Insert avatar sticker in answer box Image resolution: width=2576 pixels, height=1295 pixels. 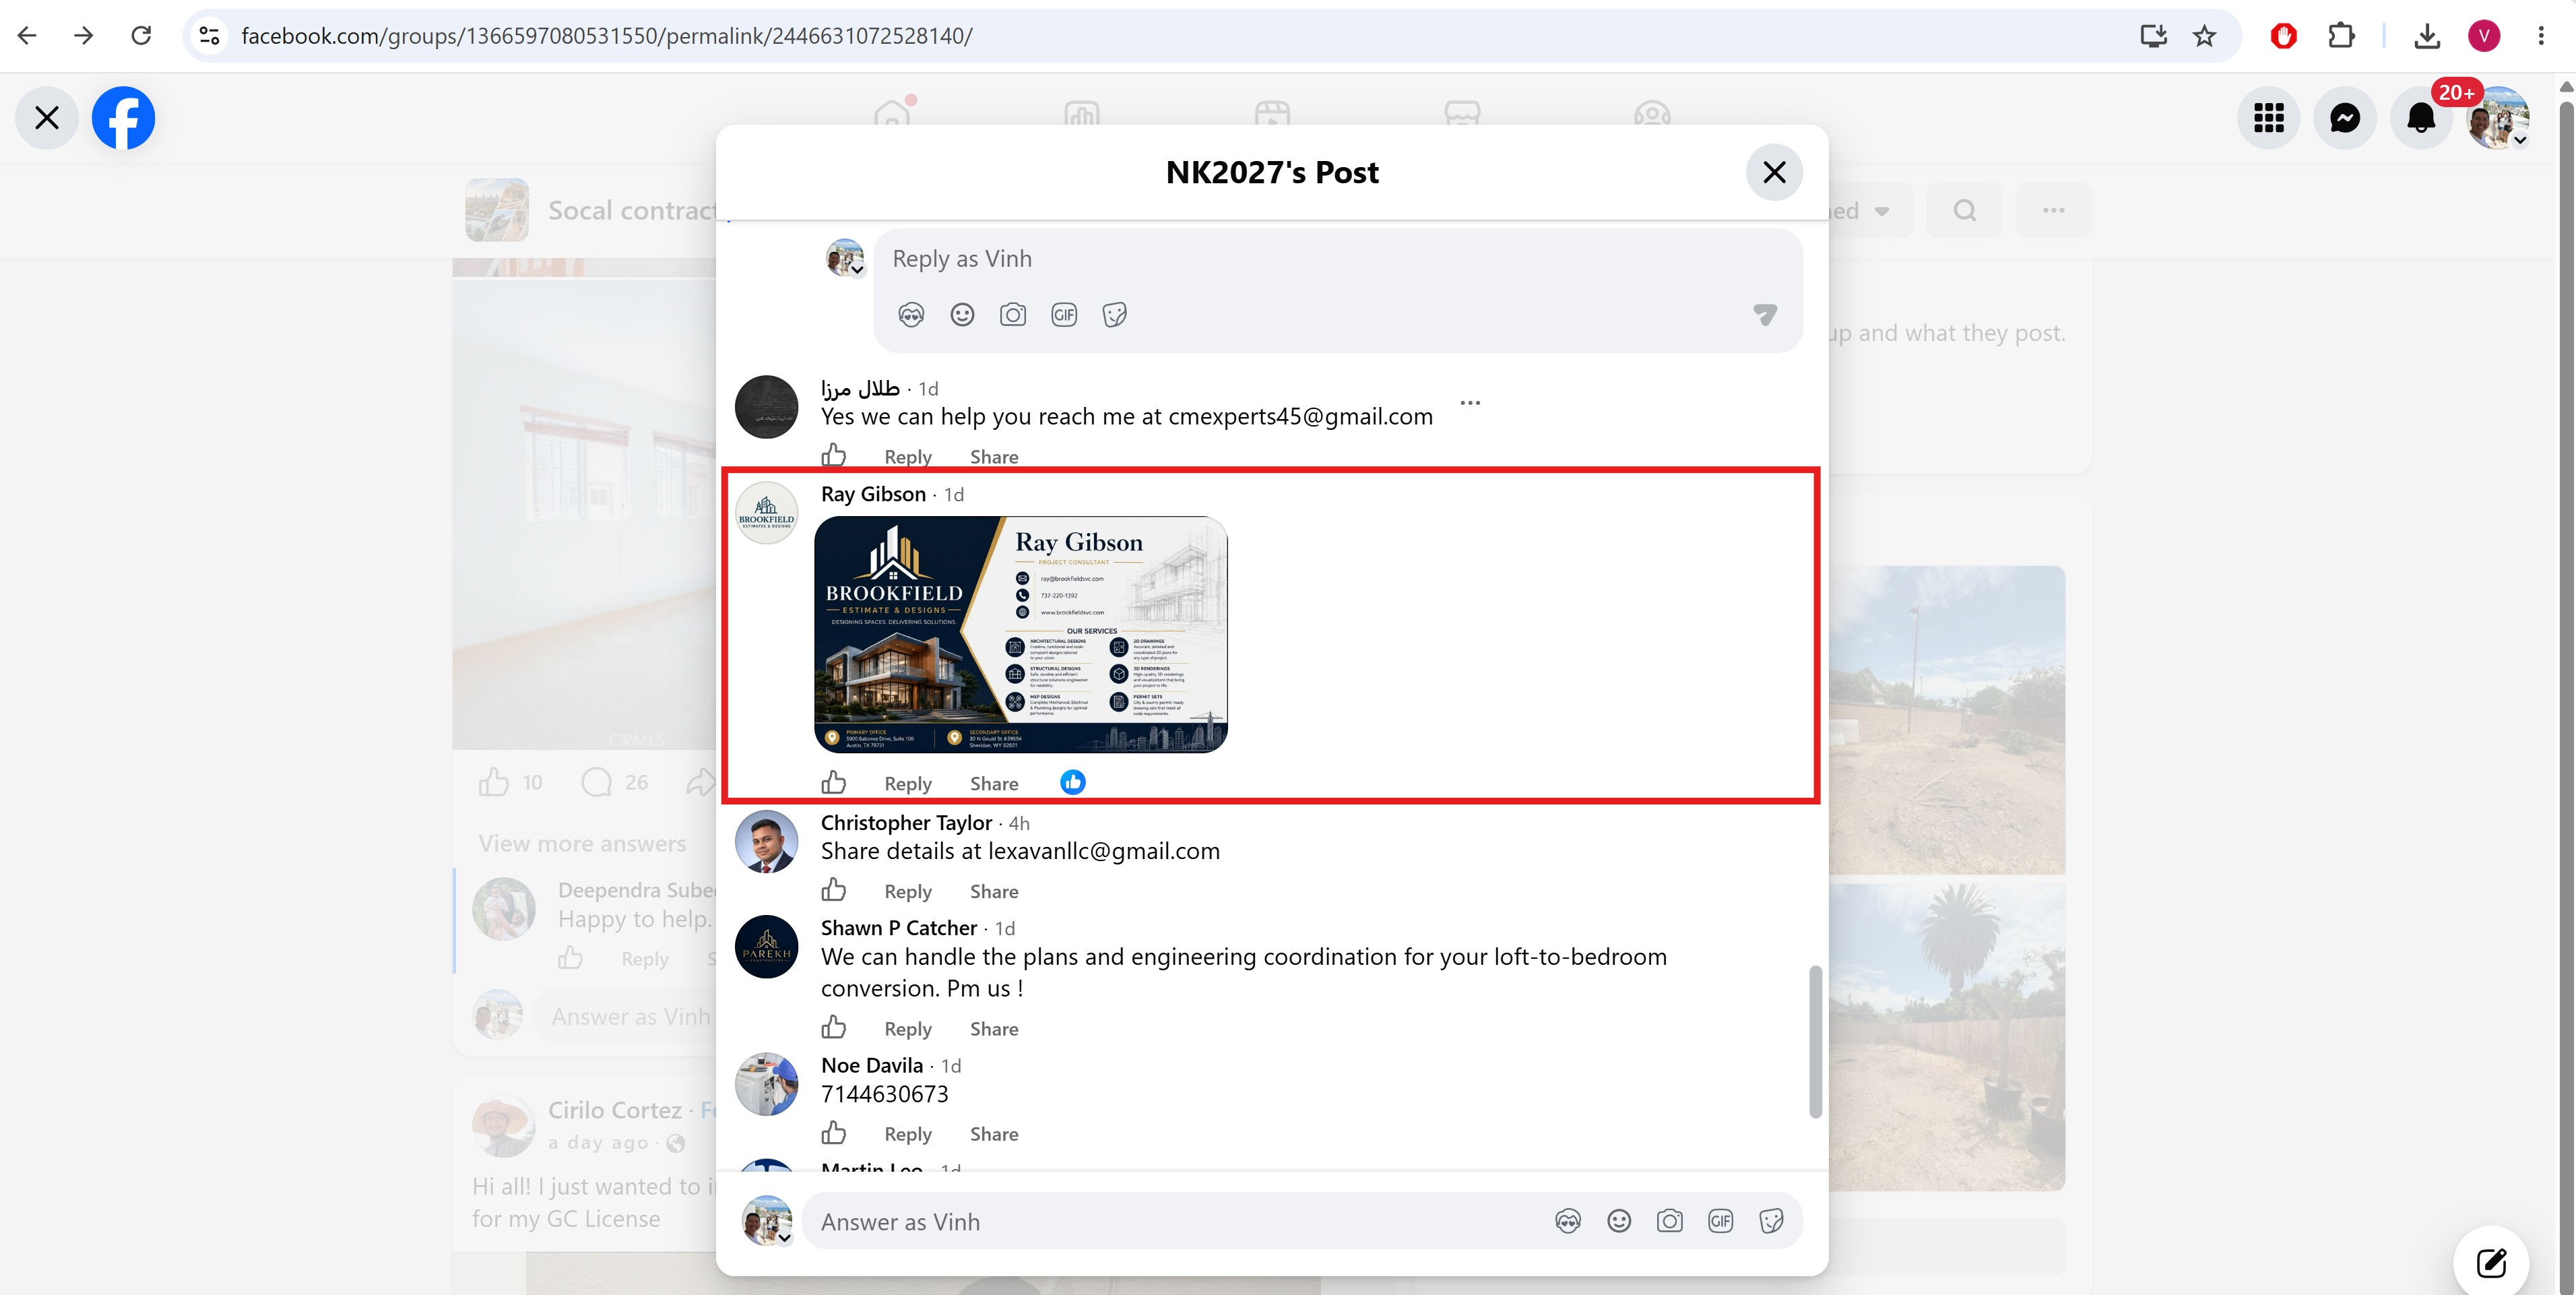pos(1568,1221)
